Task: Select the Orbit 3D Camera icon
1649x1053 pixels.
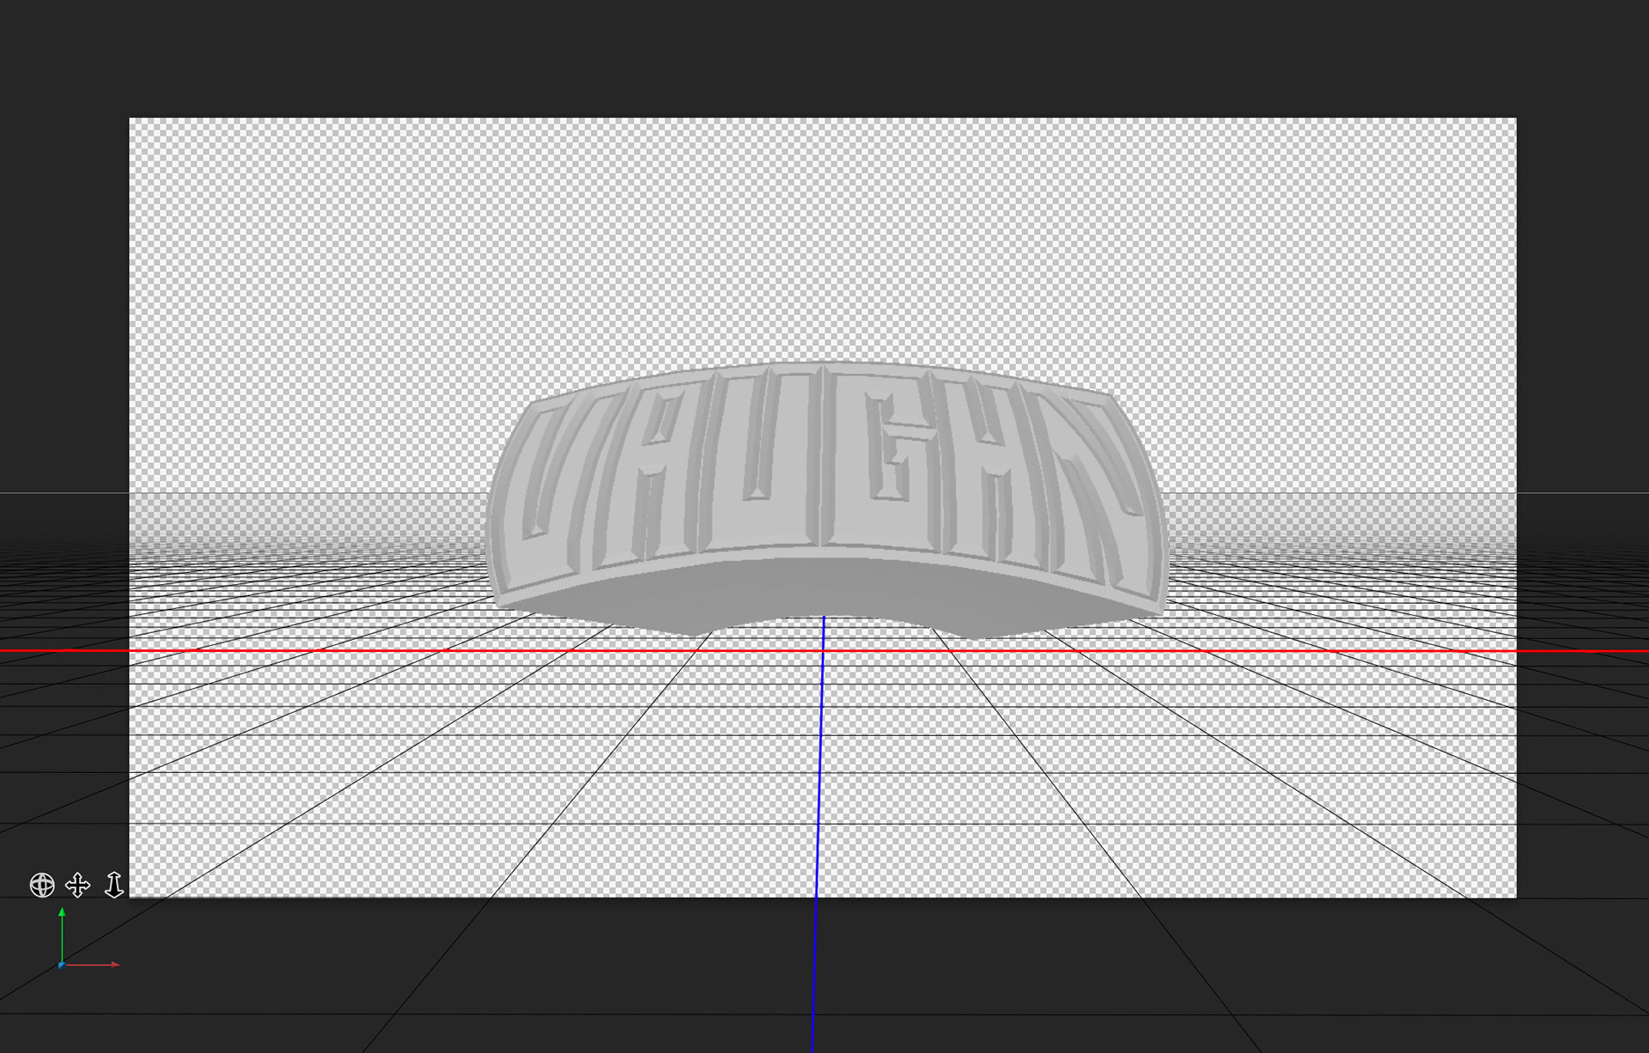Action: click(x=41, y=885)
